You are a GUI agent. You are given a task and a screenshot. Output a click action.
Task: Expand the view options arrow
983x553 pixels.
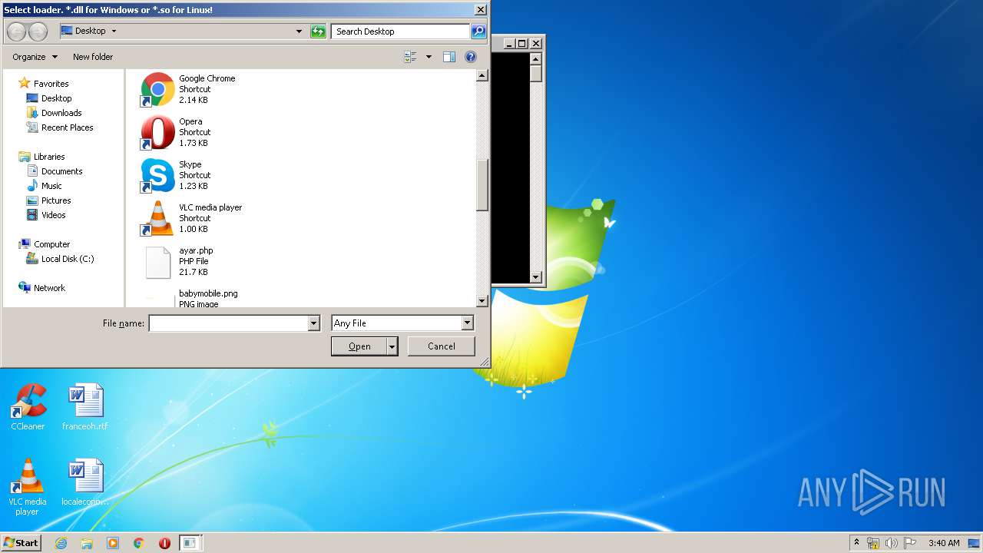[x=429, y=57]
